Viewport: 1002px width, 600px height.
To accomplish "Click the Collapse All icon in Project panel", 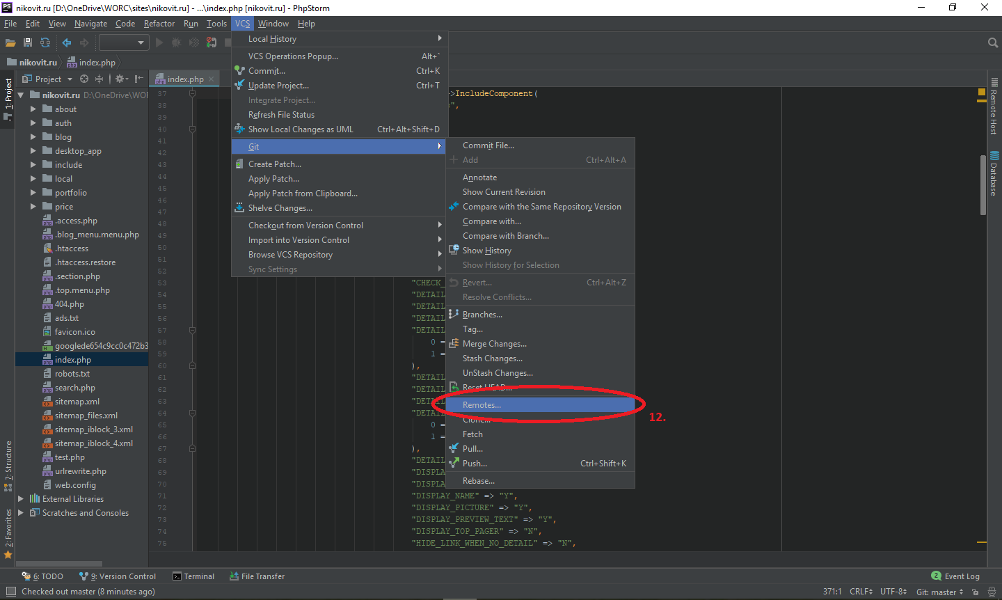I will (99, 79).
